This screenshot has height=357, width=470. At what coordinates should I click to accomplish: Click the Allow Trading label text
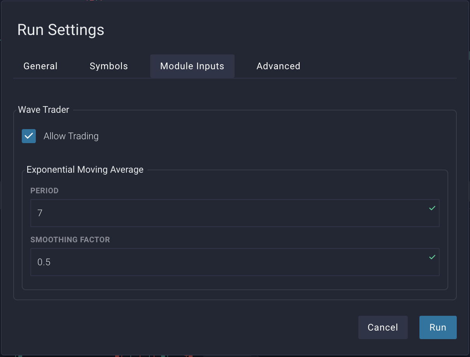point(71,136)
